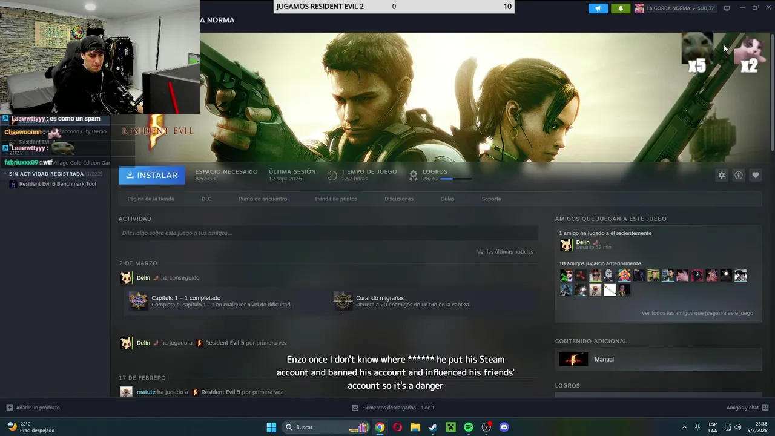Open the Tienda de puntos tab

pyautogui.click(x=335, y=199)
